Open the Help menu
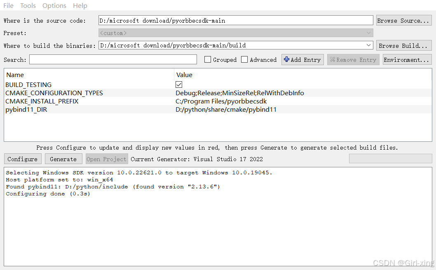The image size is (436, 270). click(80, 5)
